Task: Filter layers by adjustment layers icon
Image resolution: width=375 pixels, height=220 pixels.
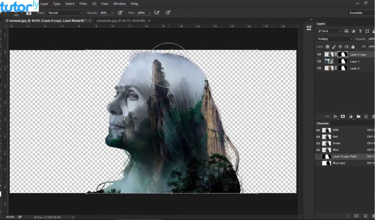Action: pos(353,31)
